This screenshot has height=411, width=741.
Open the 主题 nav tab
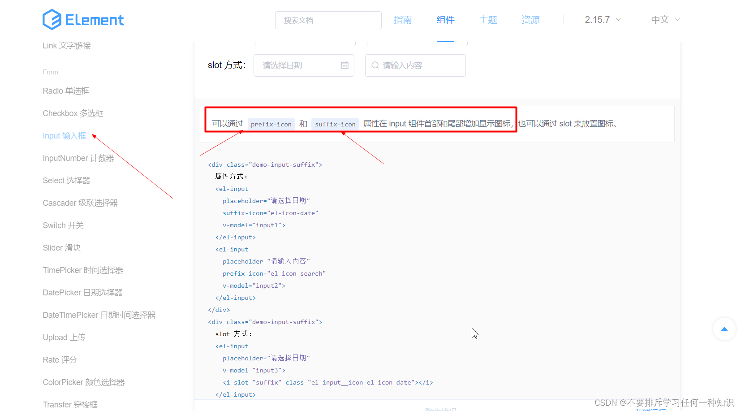click(x=488, y=20)
